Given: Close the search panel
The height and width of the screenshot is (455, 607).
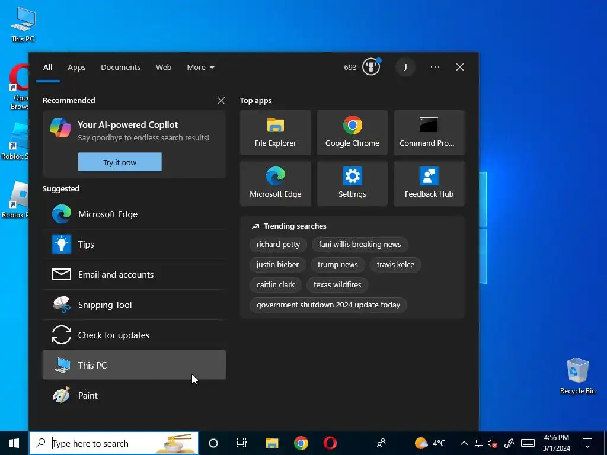Looking at the screenshot, I should 460,67.
